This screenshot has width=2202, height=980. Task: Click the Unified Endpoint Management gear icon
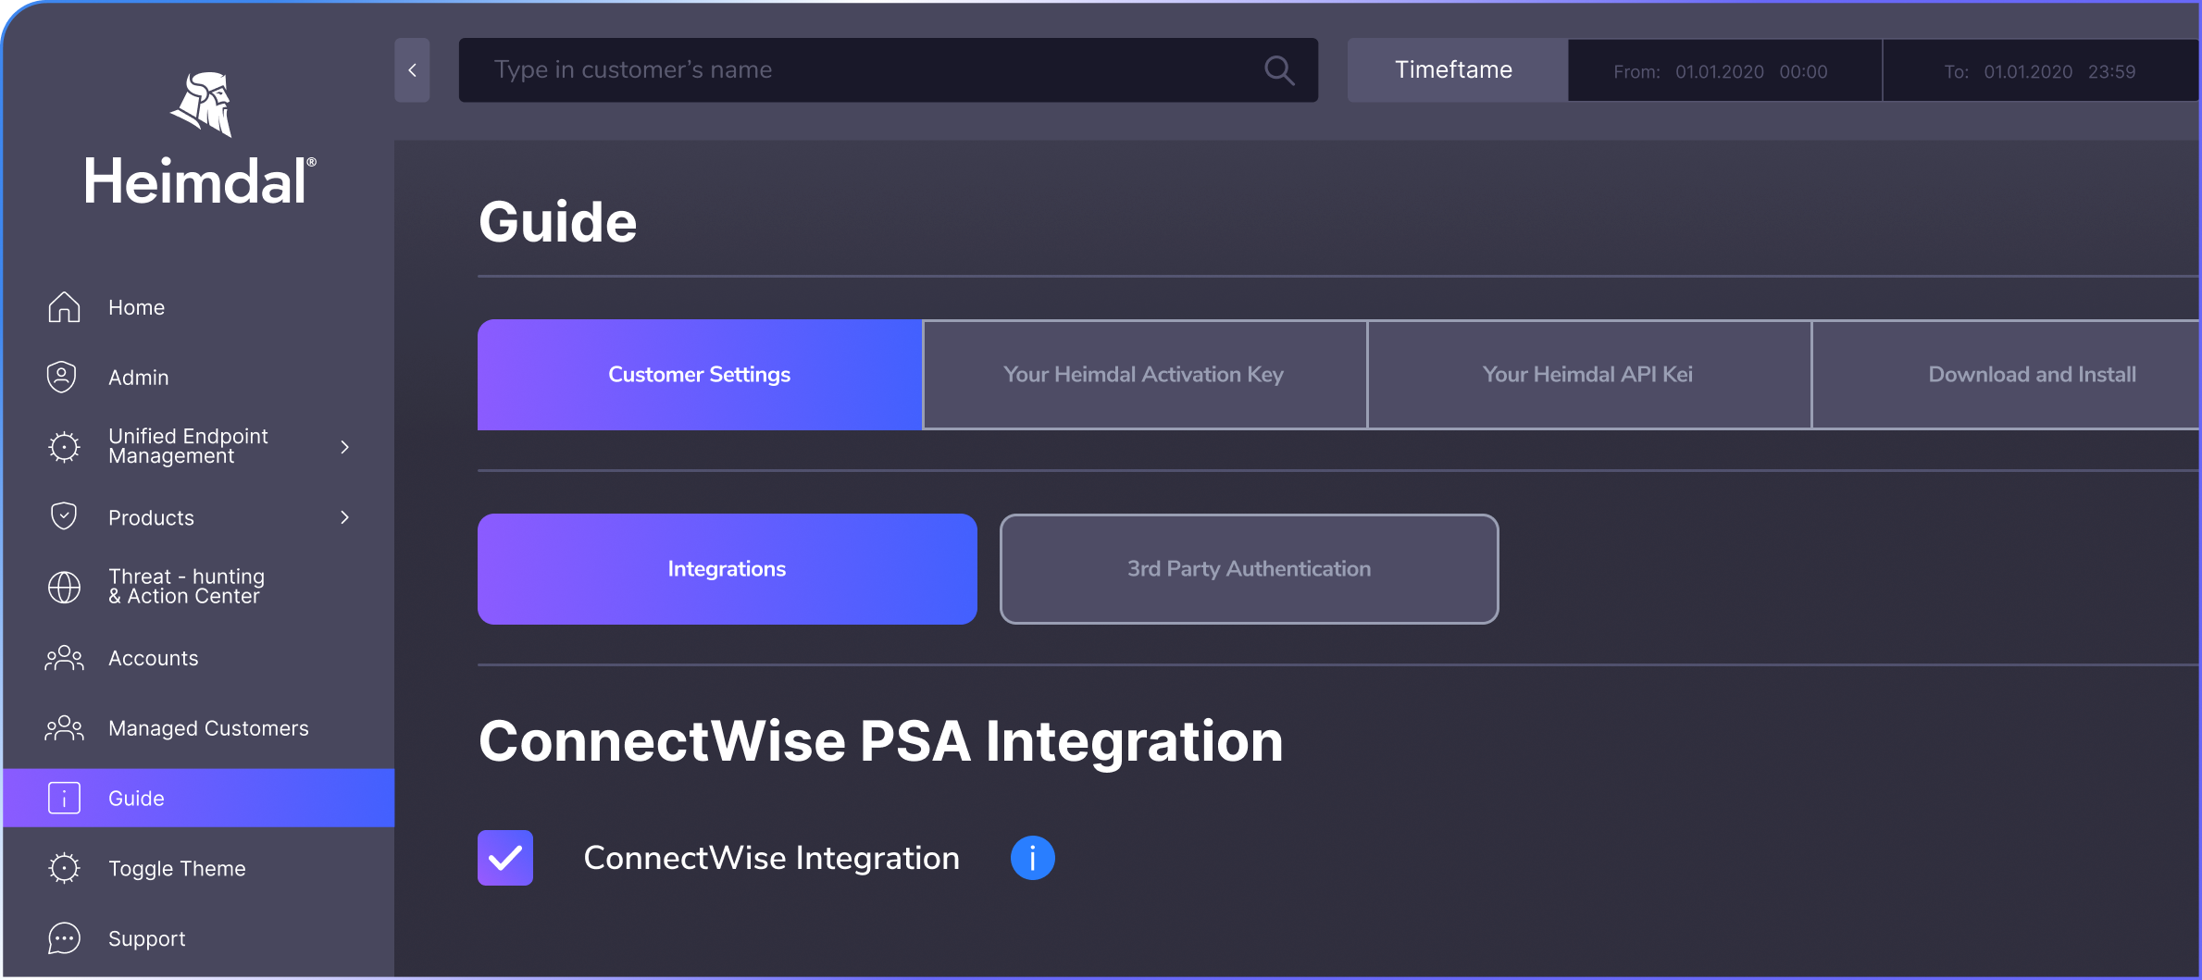pos(64,447)
